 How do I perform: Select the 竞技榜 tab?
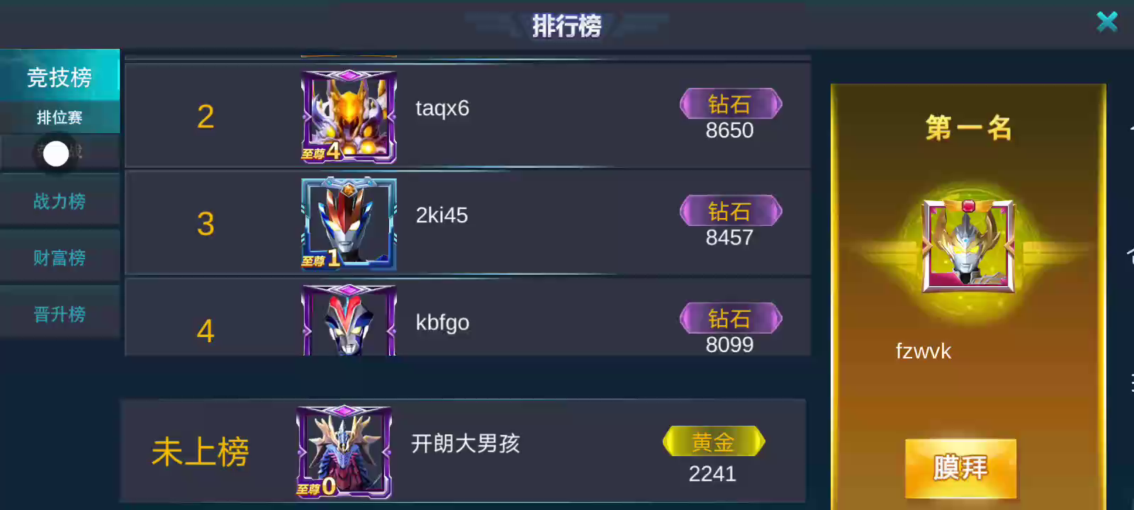[x=60, y=76]
